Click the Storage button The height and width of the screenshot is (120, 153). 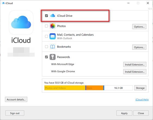tap(140, 88)
